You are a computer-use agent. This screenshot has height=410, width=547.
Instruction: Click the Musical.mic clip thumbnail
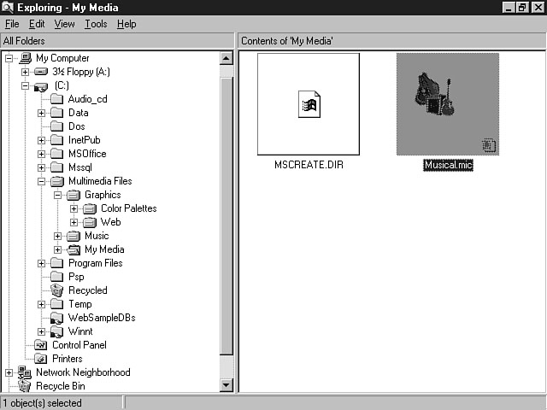click(447, 104)
